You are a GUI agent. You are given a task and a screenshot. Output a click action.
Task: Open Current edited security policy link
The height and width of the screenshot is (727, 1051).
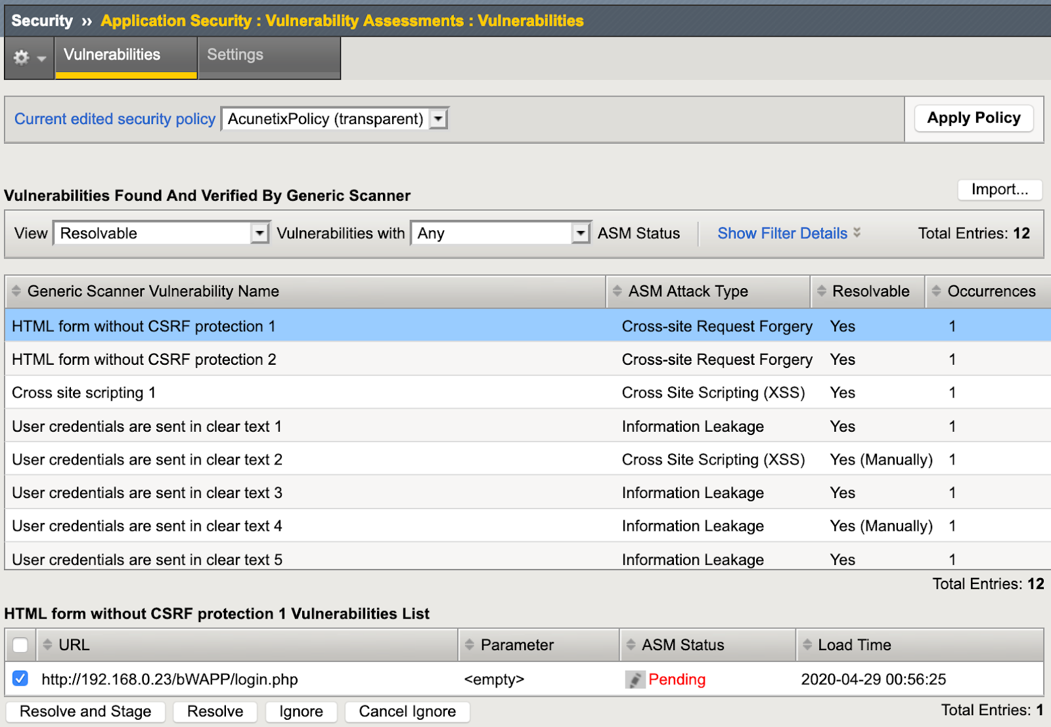tap(115, 119)
